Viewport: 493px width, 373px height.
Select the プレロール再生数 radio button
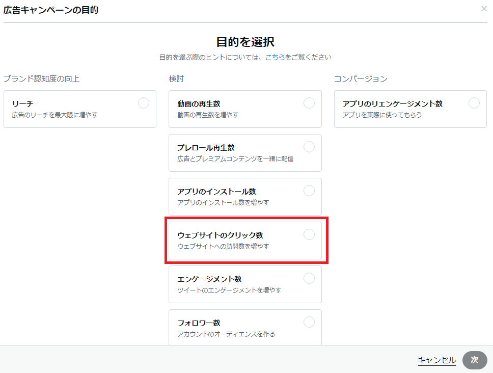point(309,146)
